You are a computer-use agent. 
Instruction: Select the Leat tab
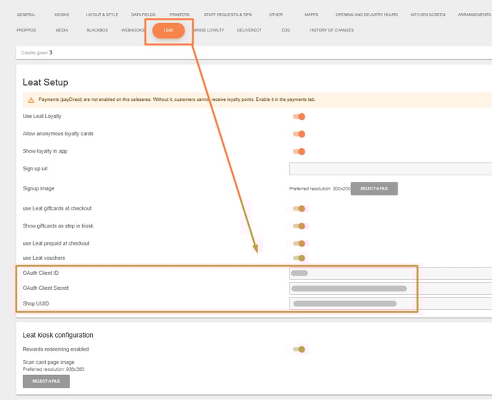coord(169,31)
